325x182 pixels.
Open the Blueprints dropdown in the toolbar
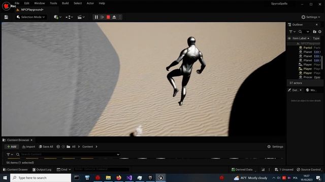pyautogui.click(x=69, y=17)
